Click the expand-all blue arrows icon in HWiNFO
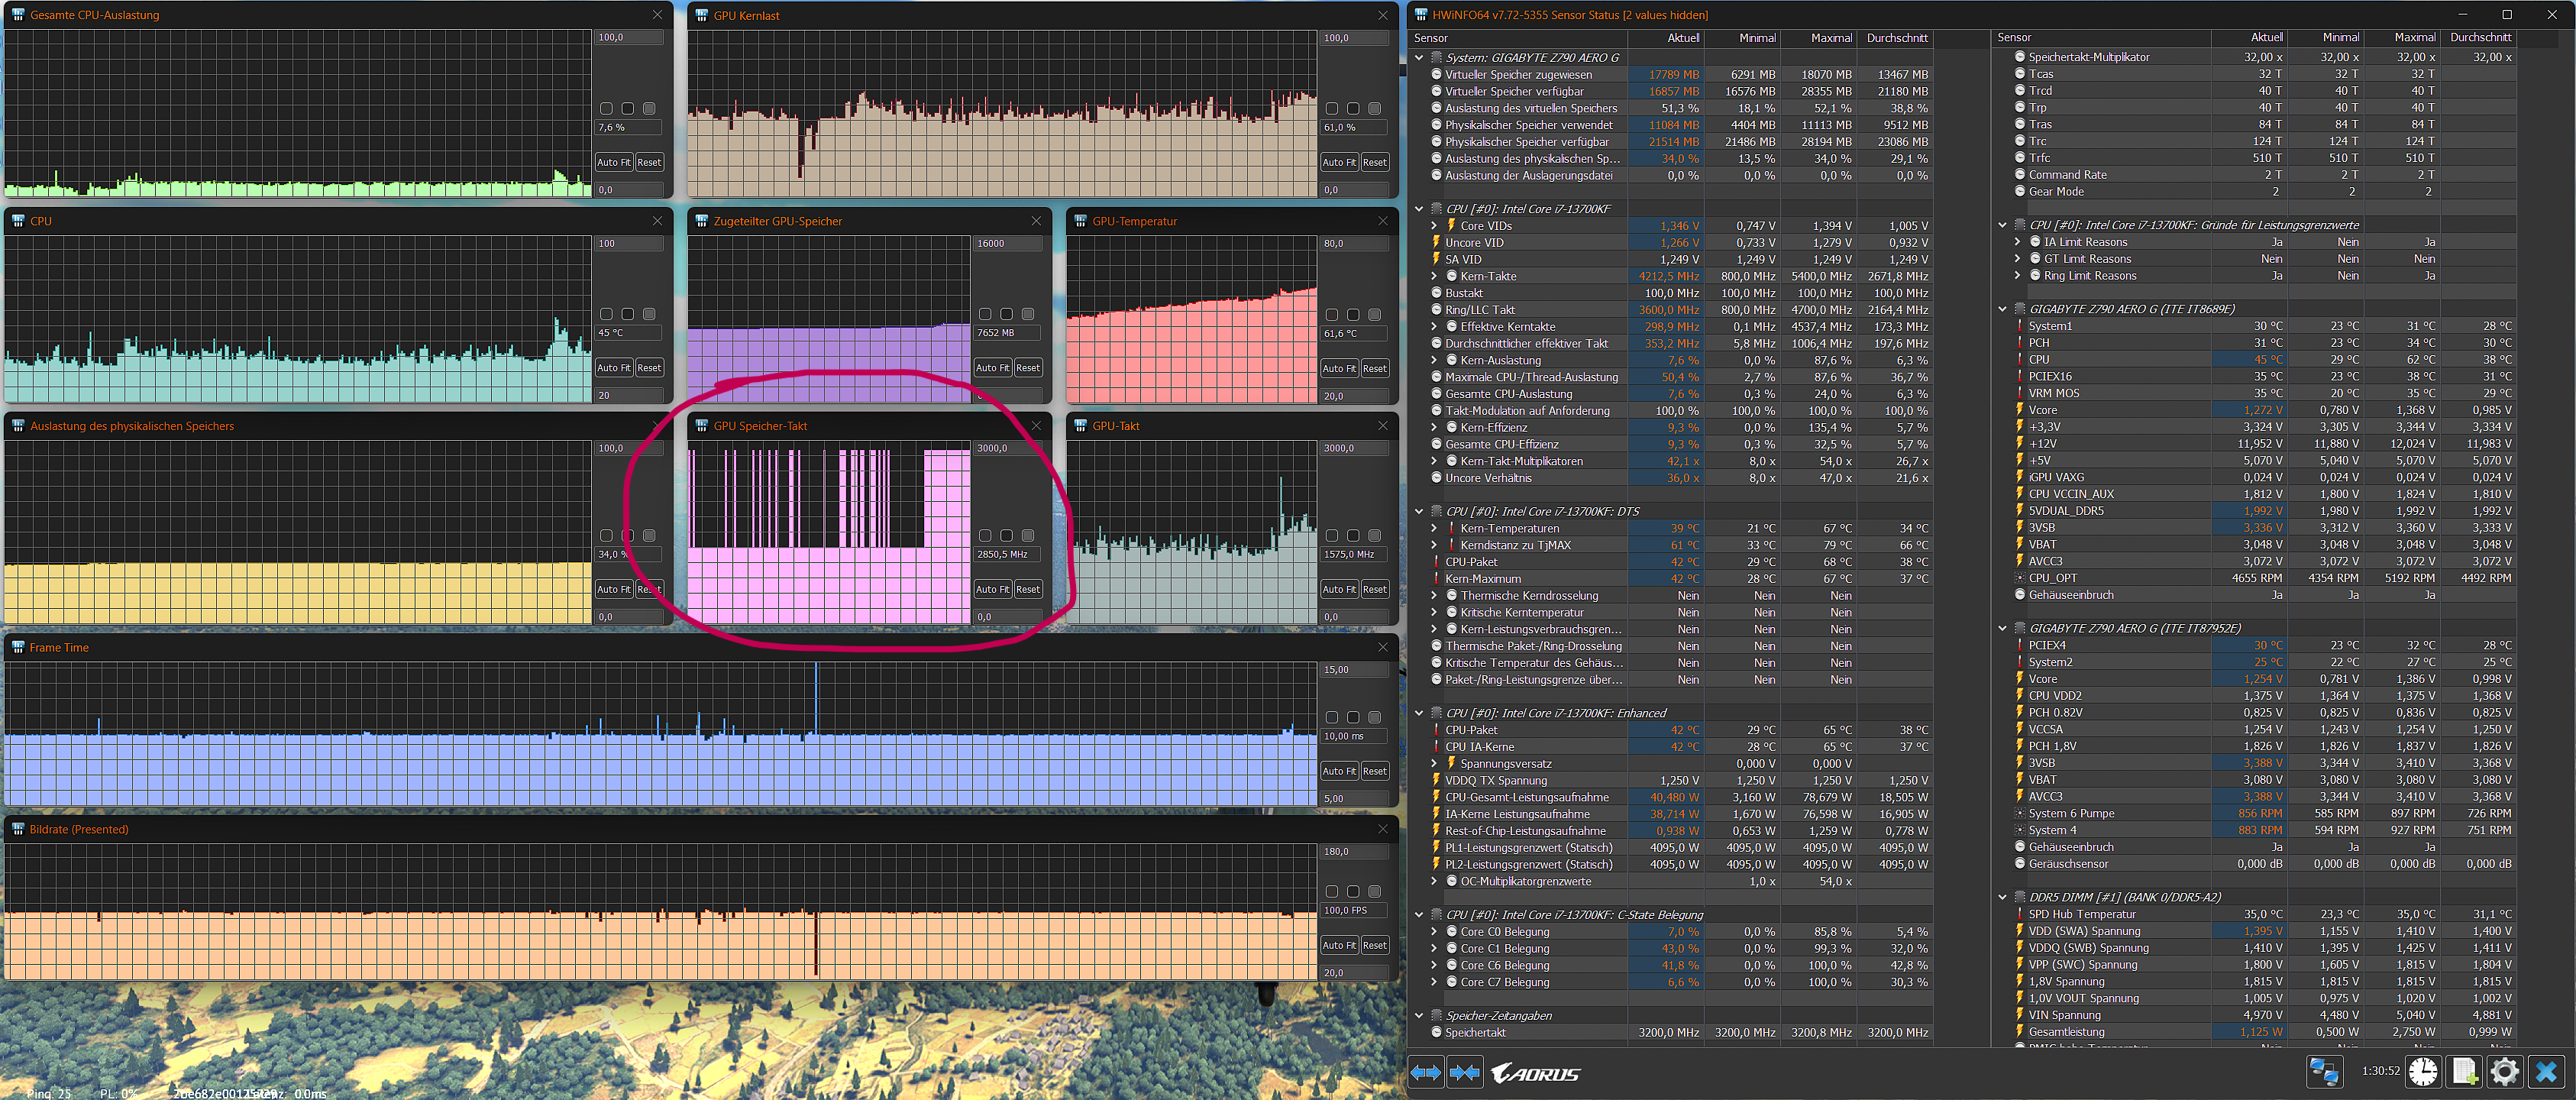 tap(1426, 1073)
